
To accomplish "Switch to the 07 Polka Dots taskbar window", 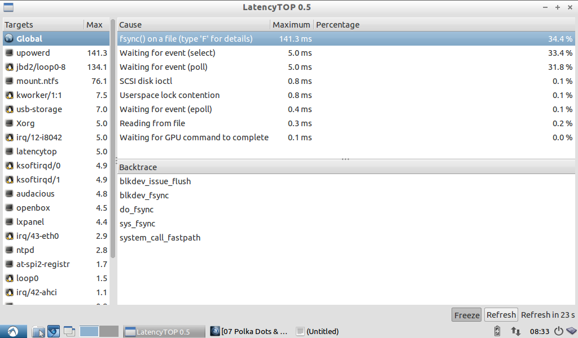I will click(x=249, y=331).
